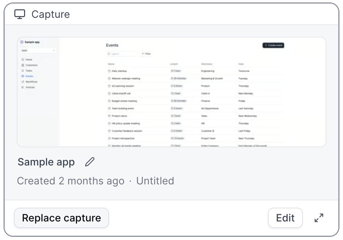Select Tasks item in preview sidebar
343x240 pixels.
29,71
